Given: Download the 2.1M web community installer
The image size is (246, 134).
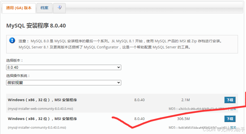Looking at the screenshot, I should click(x=230, y=100).
